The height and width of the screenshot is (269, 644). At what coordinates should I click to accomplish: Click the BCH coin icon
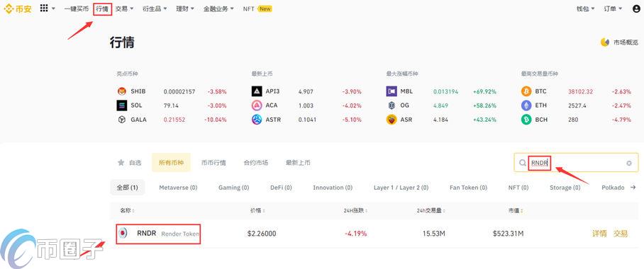[526, 120]
